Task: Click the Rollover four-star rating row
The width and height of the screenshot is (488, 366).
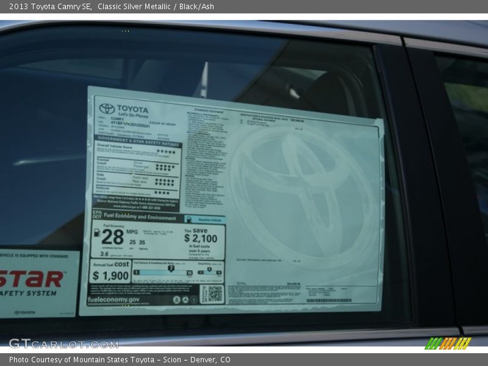Action: (137, 190)
